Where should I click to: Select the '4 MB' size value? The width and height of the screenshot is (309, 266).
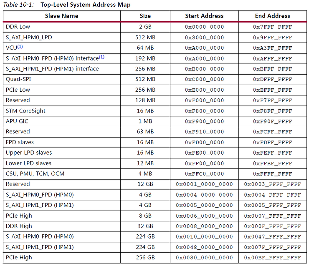click(x=145, y=174)
